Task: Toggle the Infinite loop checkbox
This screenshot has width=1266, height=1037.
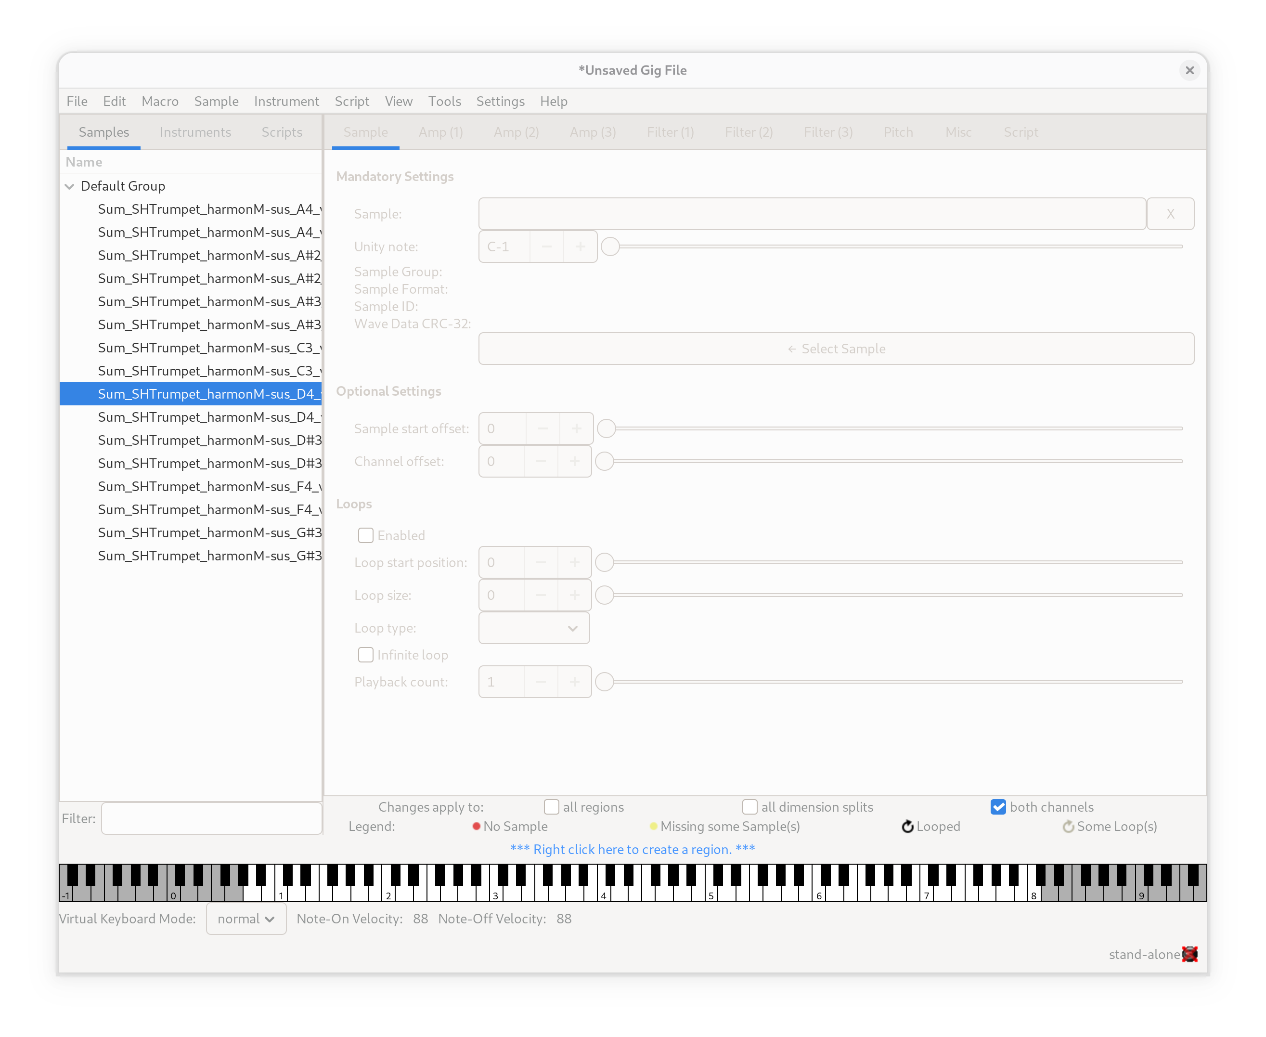Action: click(x=365, y=655)
